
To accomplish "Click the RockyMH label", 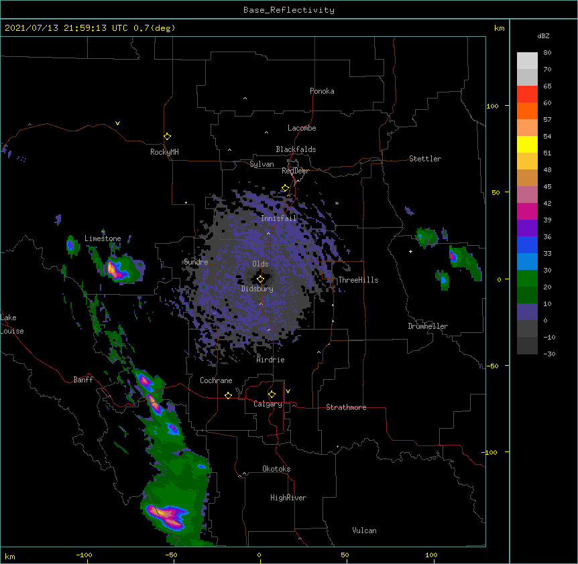I will [x=164, y=151].
